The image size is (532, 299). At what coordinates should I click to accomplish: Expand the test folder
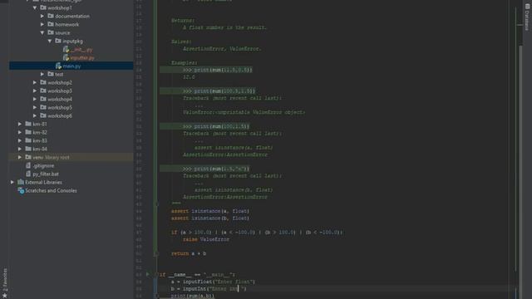(x=42, y=74)
